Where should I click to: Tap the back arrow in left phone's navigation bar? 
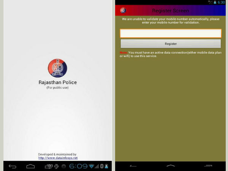click(13, 166)
